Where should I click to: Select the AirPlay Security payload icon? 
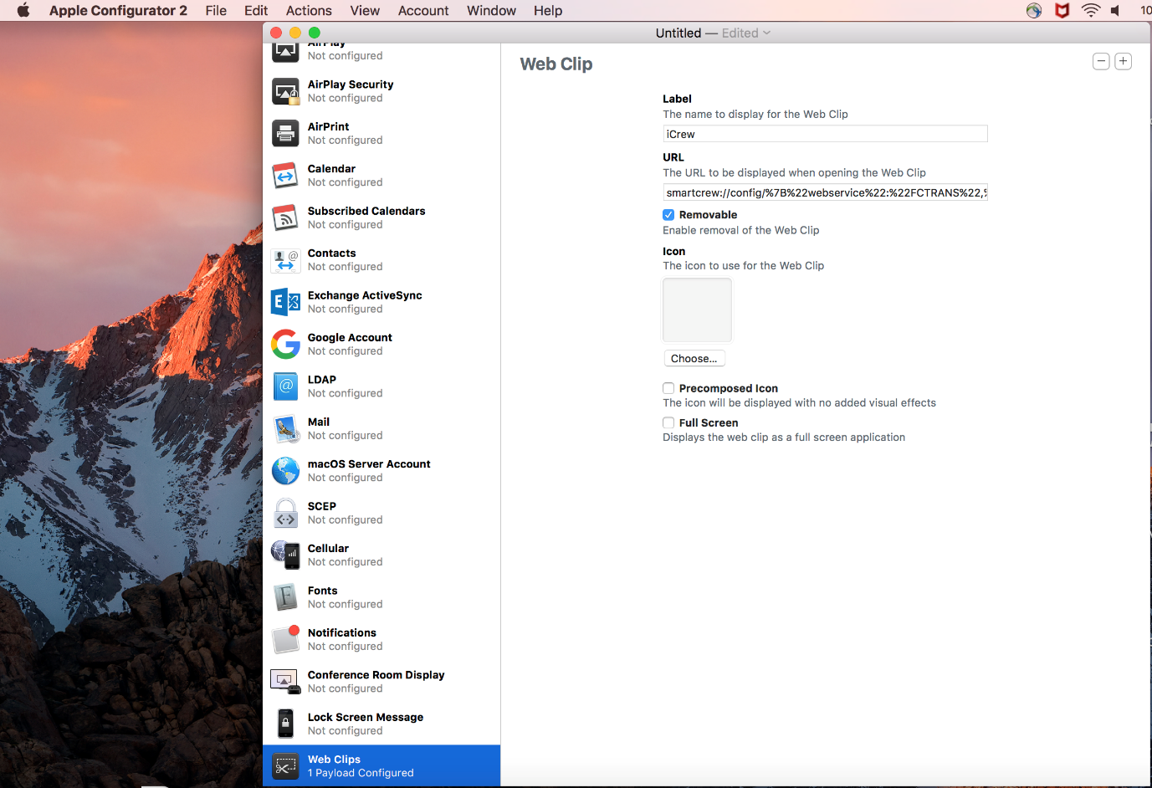(x=285, y=91)
